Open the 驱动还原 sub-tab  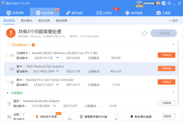[x=44, y=21]
